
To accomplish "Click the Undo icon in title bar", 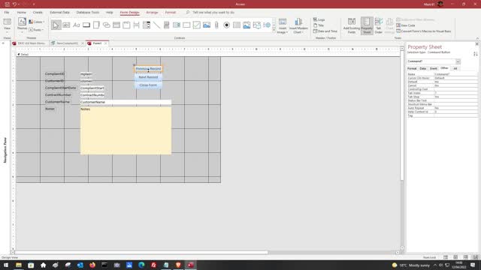I will pos(14,4).
